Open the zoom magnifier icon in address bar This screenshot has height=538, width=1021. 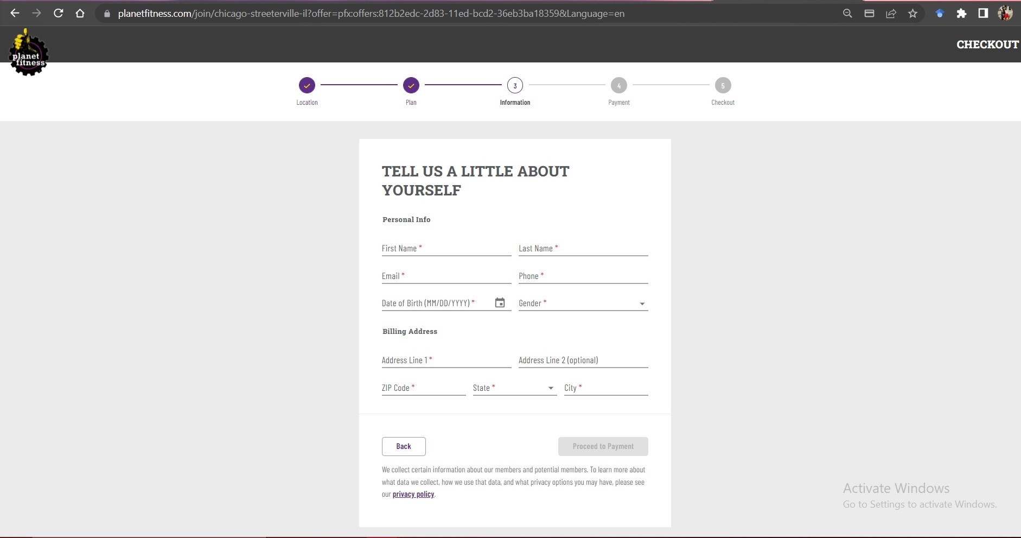click(847, 14)
